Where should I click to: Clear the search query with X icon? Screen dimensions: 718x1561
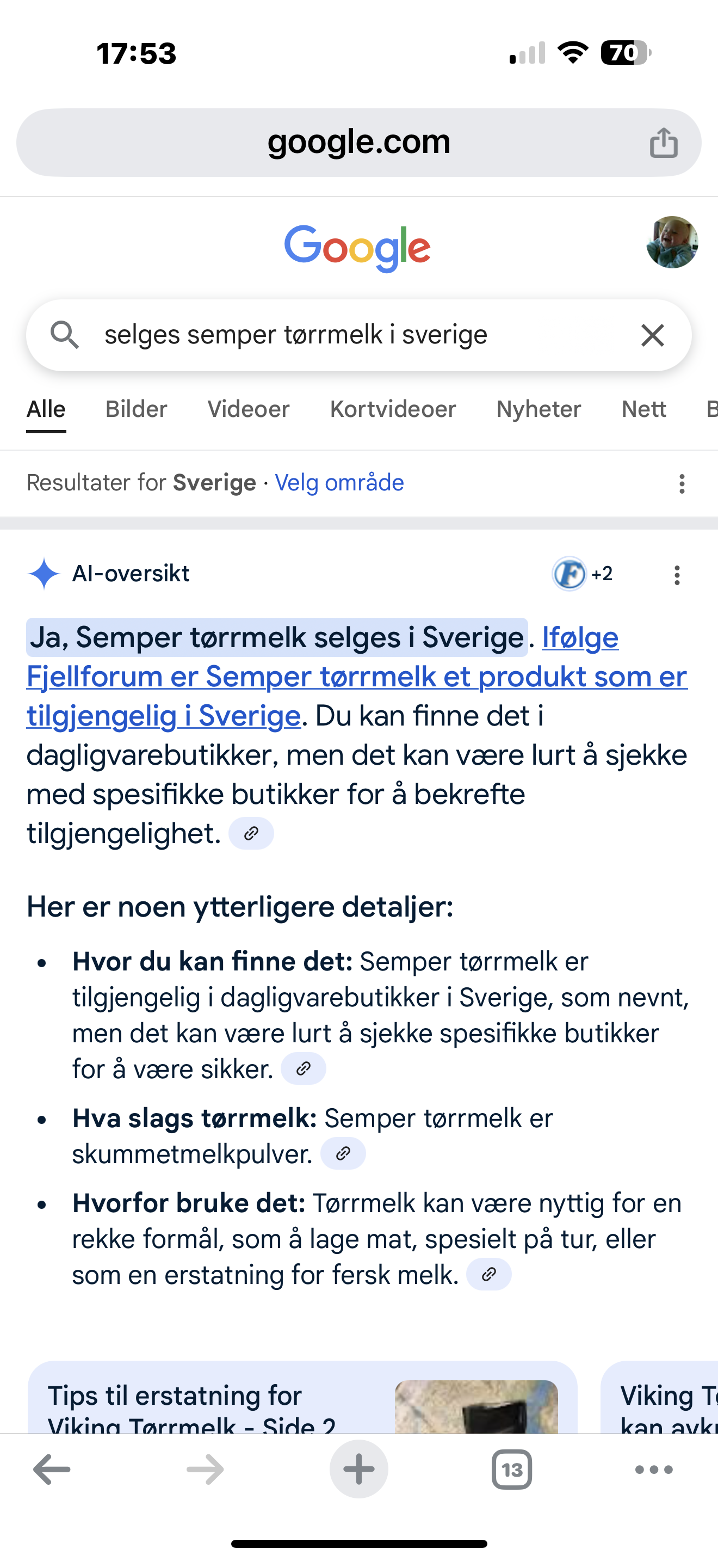coord(652,335)
